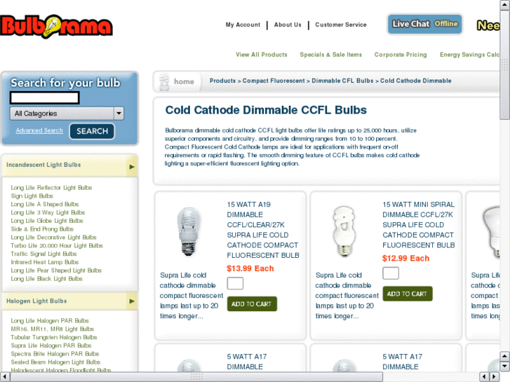This screenshot has width=510, height=382.
Task: Open MR16, MR11, MR8 Light Bulbs
Action: [x=53, y=329]
